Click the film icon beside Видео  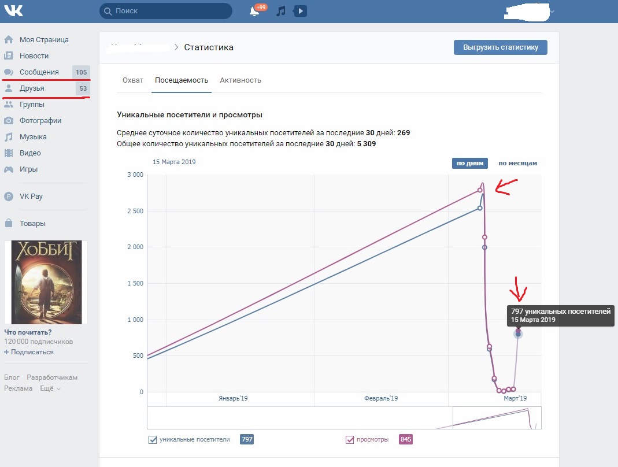(x=9, y=153)
